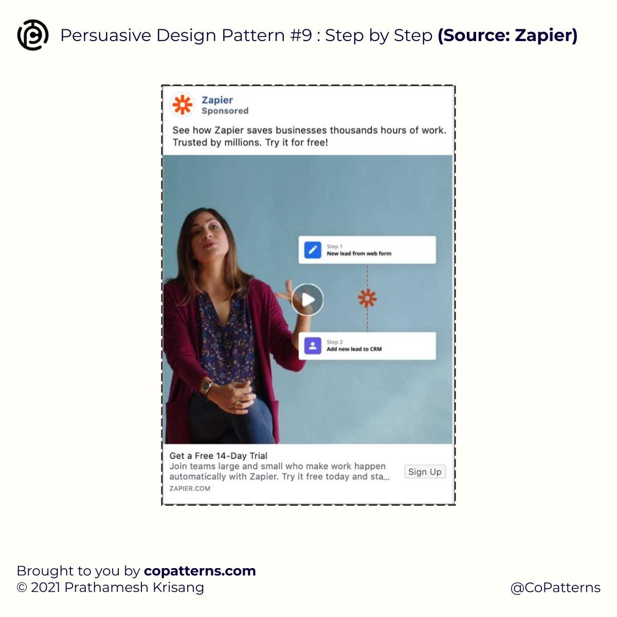Click the Join teams large and small description
Screen dimensions: 617x617
pos(279,471)
